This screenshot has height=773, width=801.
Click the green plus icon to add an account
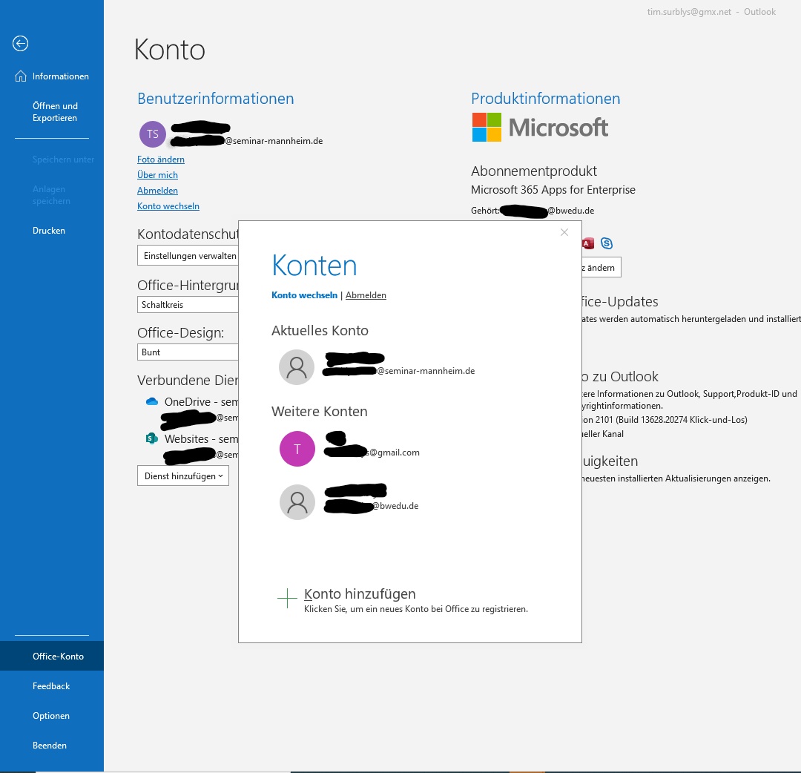pos(287,598)
